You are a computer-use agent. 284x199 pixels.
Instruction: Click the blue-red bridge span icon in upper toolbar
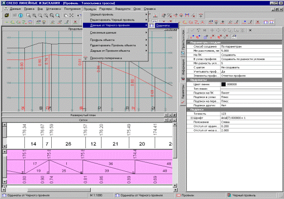[x=187, y=16]
